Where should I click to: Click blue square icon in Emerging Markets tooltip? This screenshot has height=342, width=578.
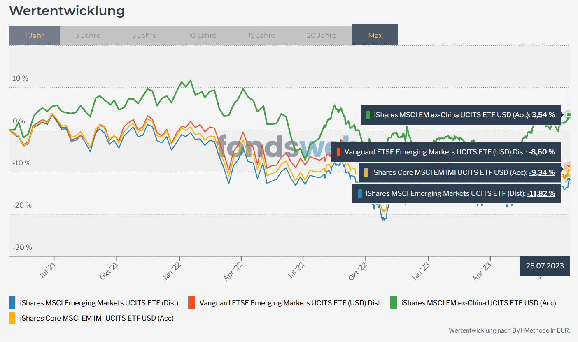pos(360,193)
